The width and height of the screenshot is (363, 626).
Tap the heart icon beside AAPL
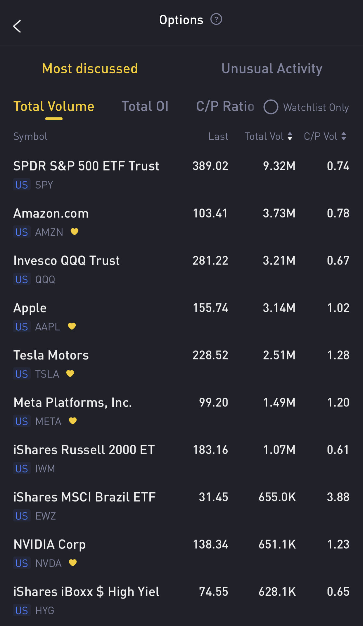72,326
